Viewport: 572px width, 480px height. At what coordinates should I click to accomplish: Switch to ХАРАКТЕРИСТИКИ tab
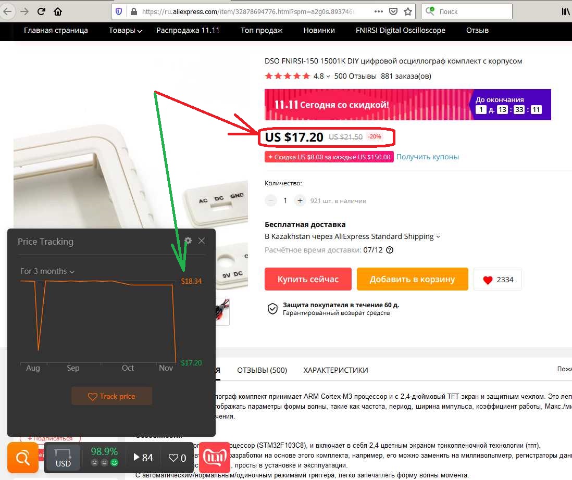click(x=335, y=370)
